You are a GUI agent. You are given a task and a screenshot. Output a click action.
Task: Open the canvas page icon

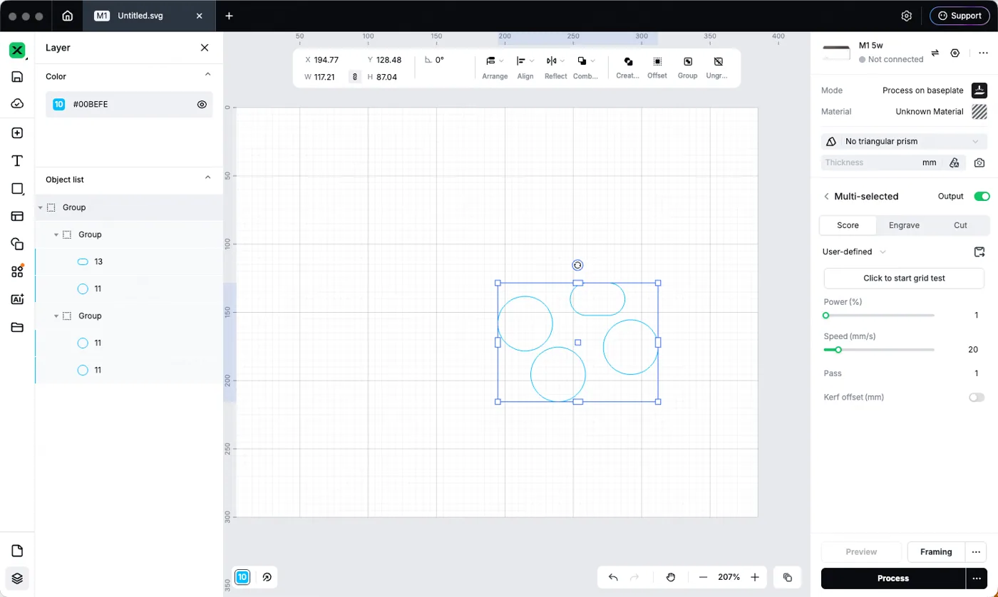pos(17,551)
